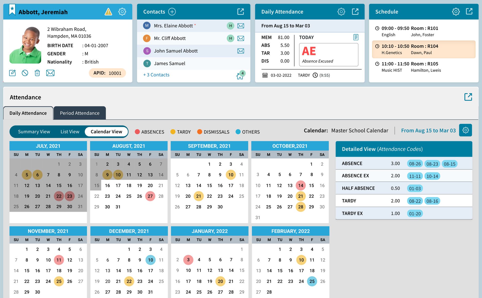
Task: Send an email via the envelope icon under APID
Action: point(50,73)
